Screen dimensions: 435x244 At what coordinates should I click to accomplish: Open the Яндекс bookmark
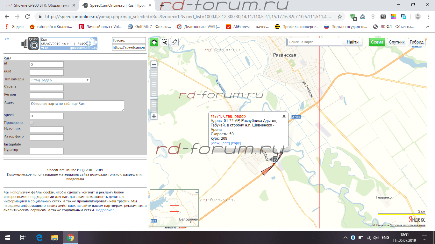pyautogui.click(x=15, y=27)
